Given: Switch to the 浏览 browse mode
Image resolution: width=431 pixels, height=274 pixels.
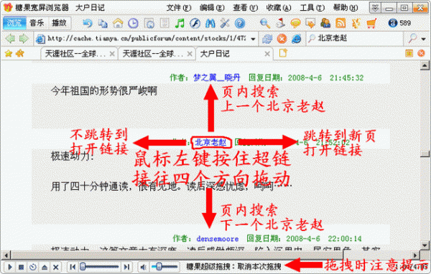Looking at the screenshot, I should (14, 23).
